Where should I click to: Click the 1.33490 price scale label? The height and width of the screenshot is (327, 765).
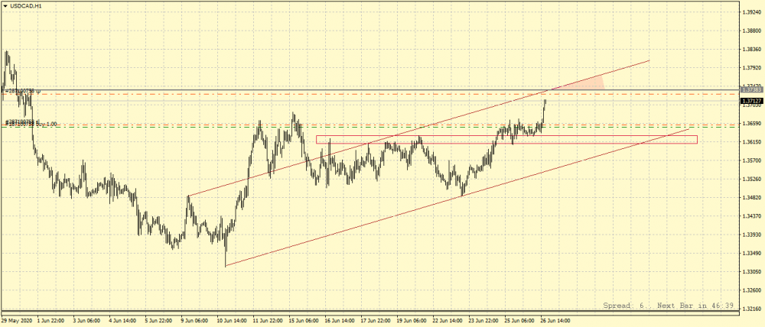click(x=752, y=253)
